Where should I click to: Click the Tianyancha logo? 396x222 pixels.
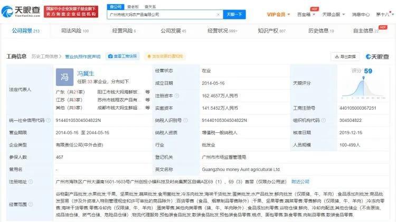pos(21,12)
